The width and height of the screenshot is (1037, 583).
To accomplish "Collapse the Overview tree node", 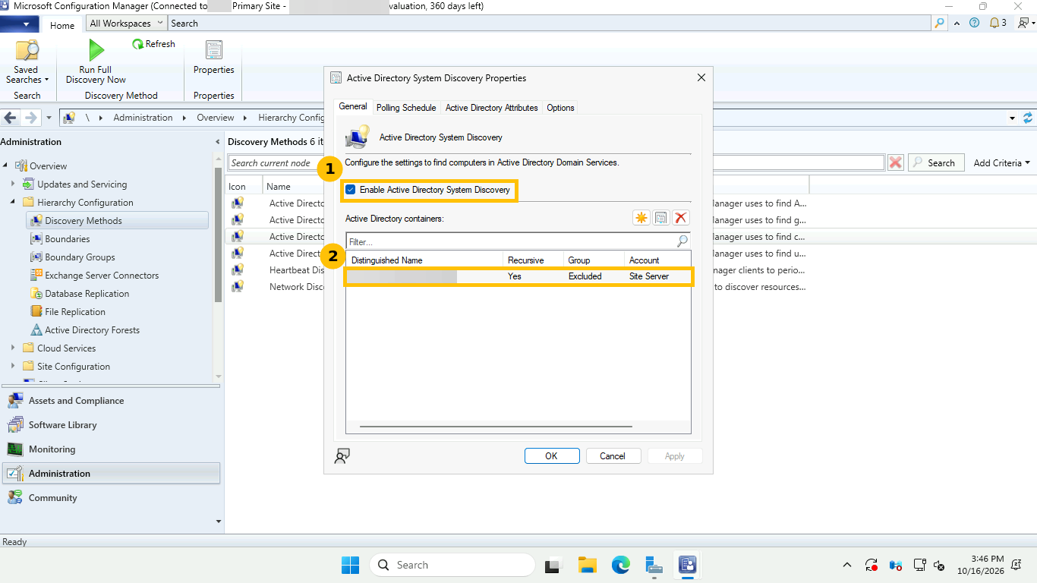I will pyautogui.click(x=5, y=166).
